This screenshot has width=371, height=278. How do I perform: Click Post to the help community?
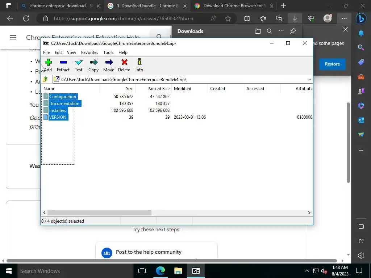149,252
